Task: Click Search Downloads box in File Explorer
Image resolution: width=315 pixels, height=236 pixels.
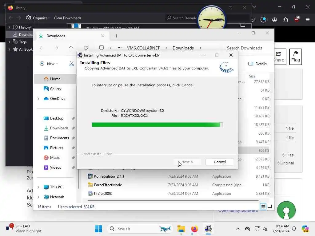Action: [x=244, y=48]
